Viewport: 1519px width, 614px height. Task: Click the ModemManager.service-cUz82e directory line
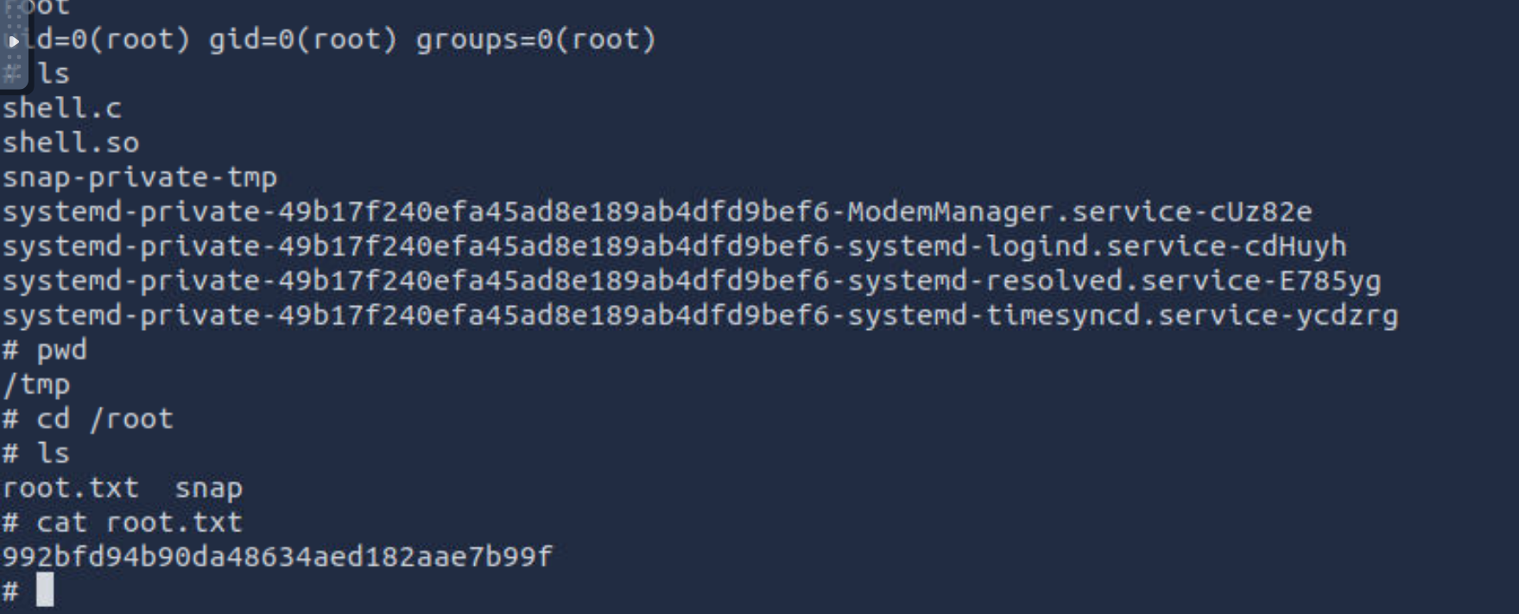click(x=657, y=212)
